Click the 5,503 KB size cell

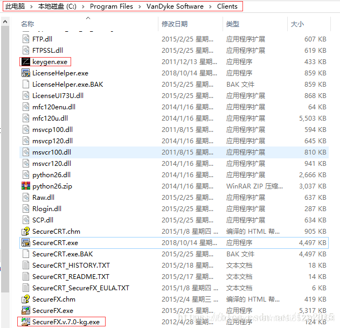(x=313, y=118)
